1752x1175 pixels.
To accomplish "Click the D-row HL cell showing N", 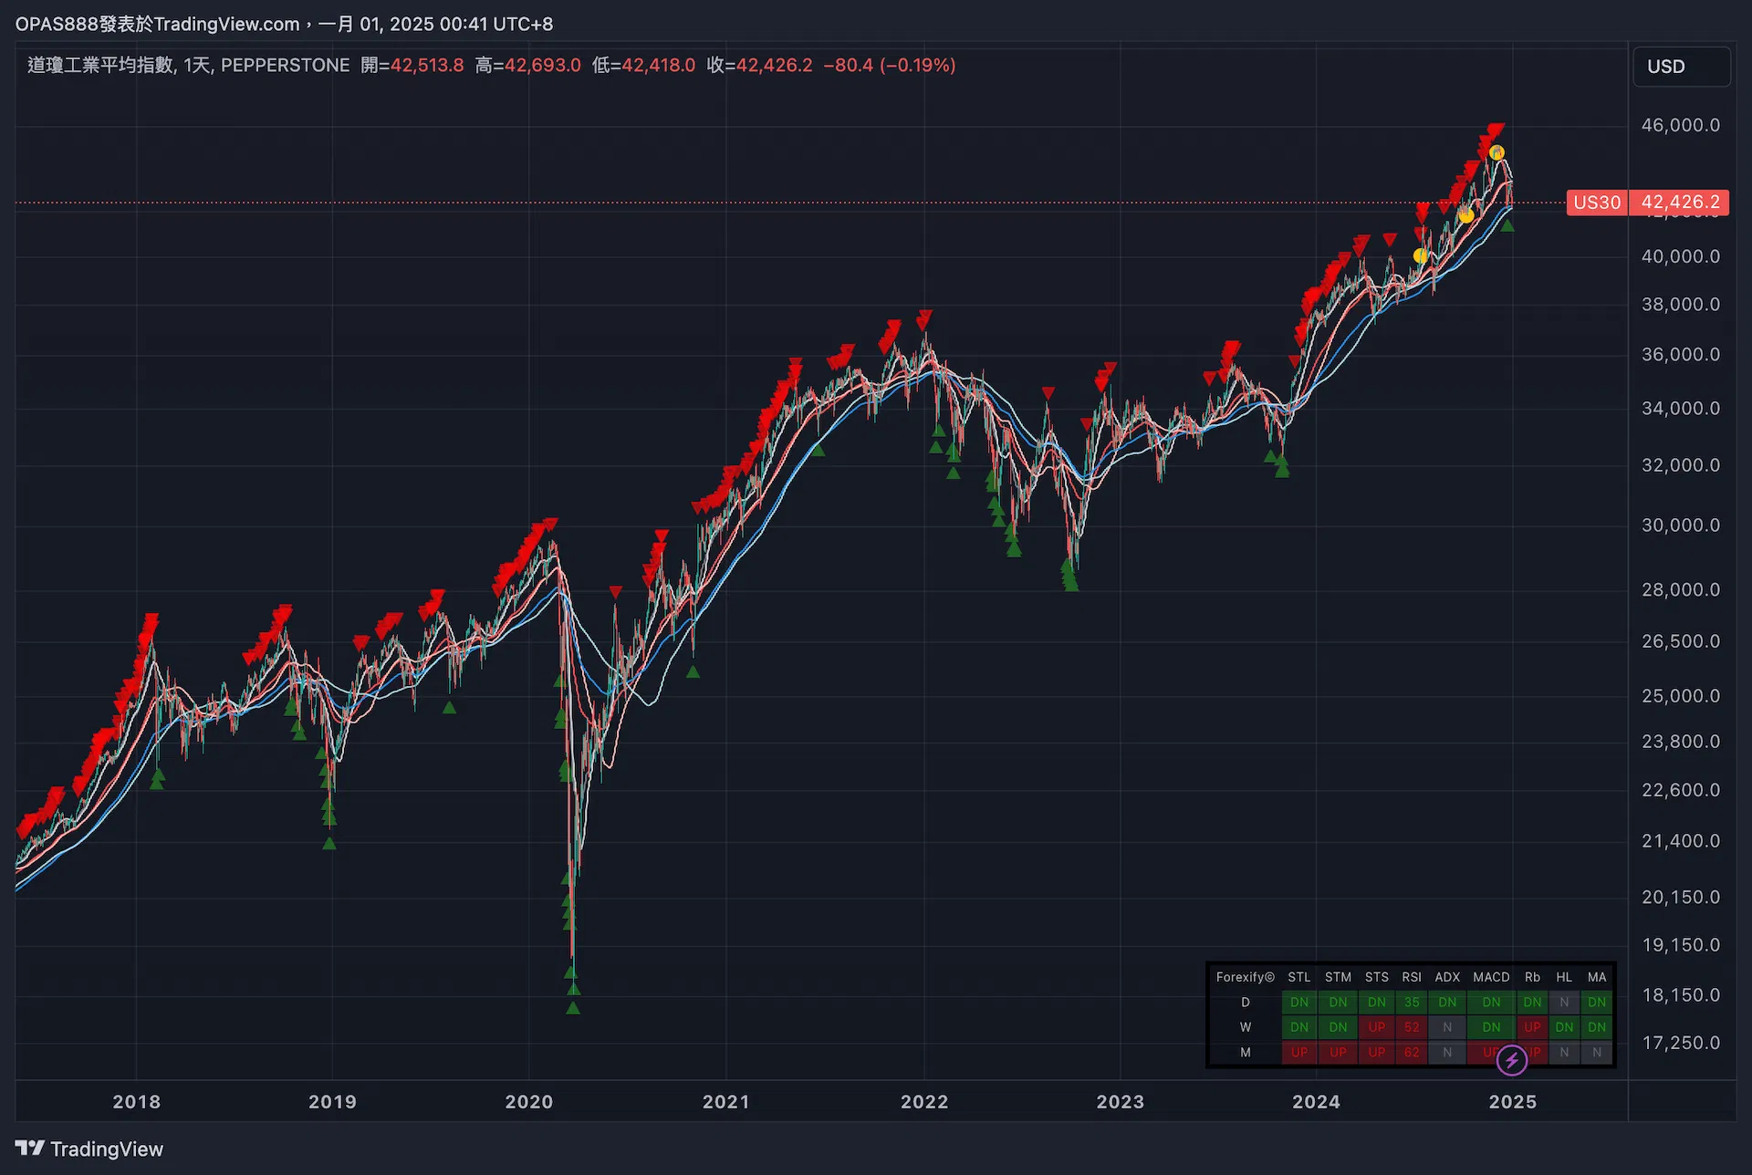I will click(x=1564, y=1003).
